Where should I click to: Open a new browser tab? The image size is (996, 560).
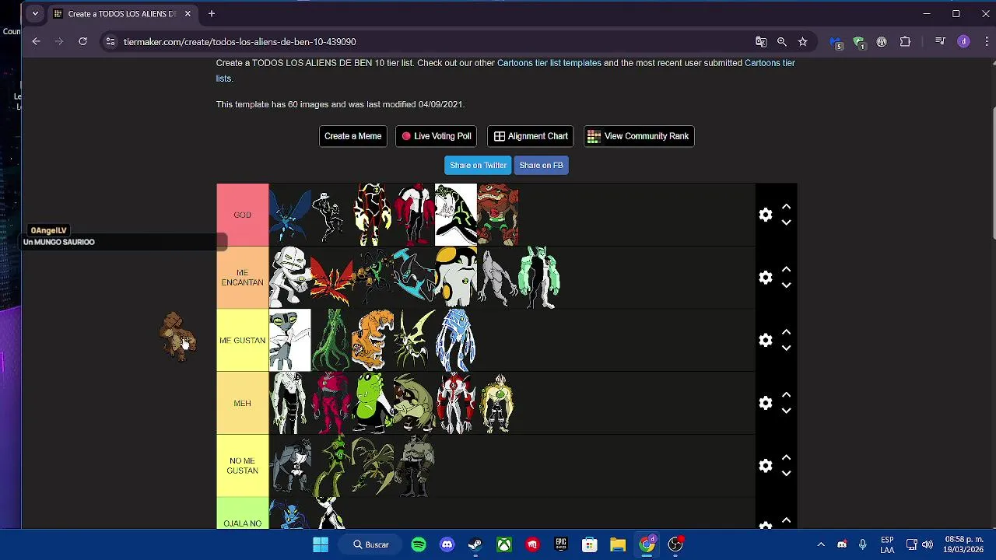211,13
